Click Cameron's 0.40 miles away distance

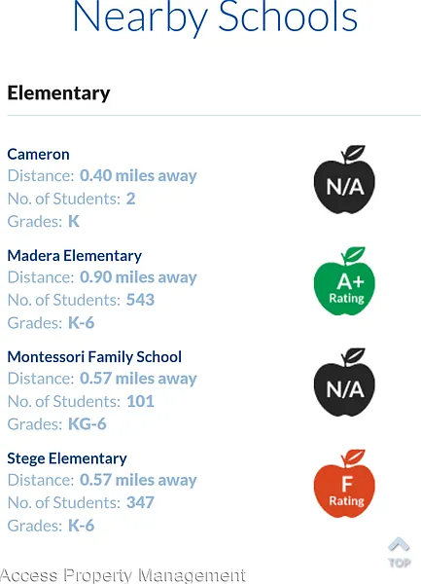(x=138, y=175)
